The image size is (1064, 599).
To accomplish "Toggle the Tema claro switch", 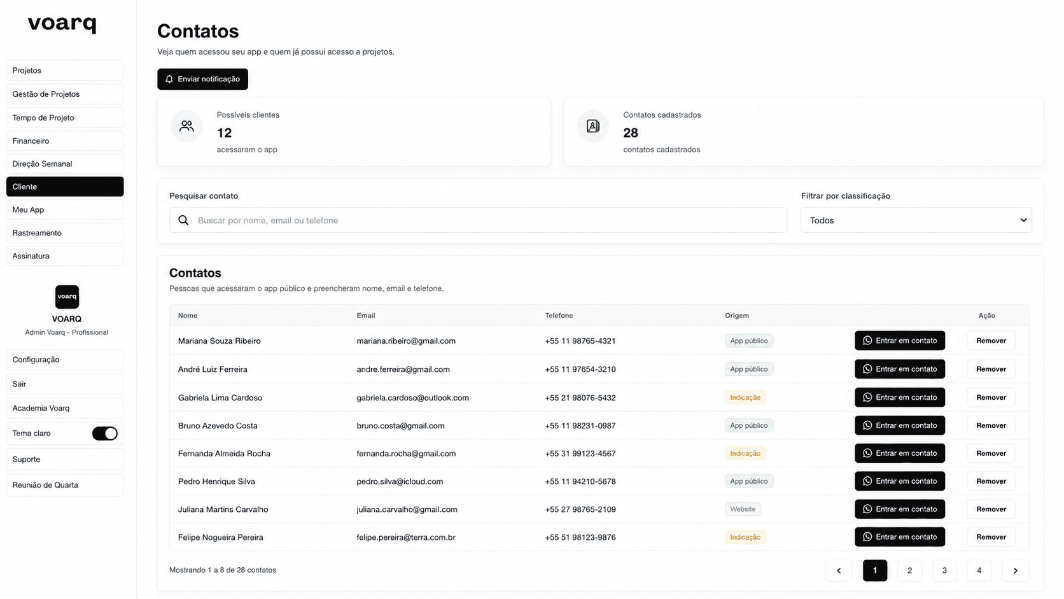I will click(105, 433).
